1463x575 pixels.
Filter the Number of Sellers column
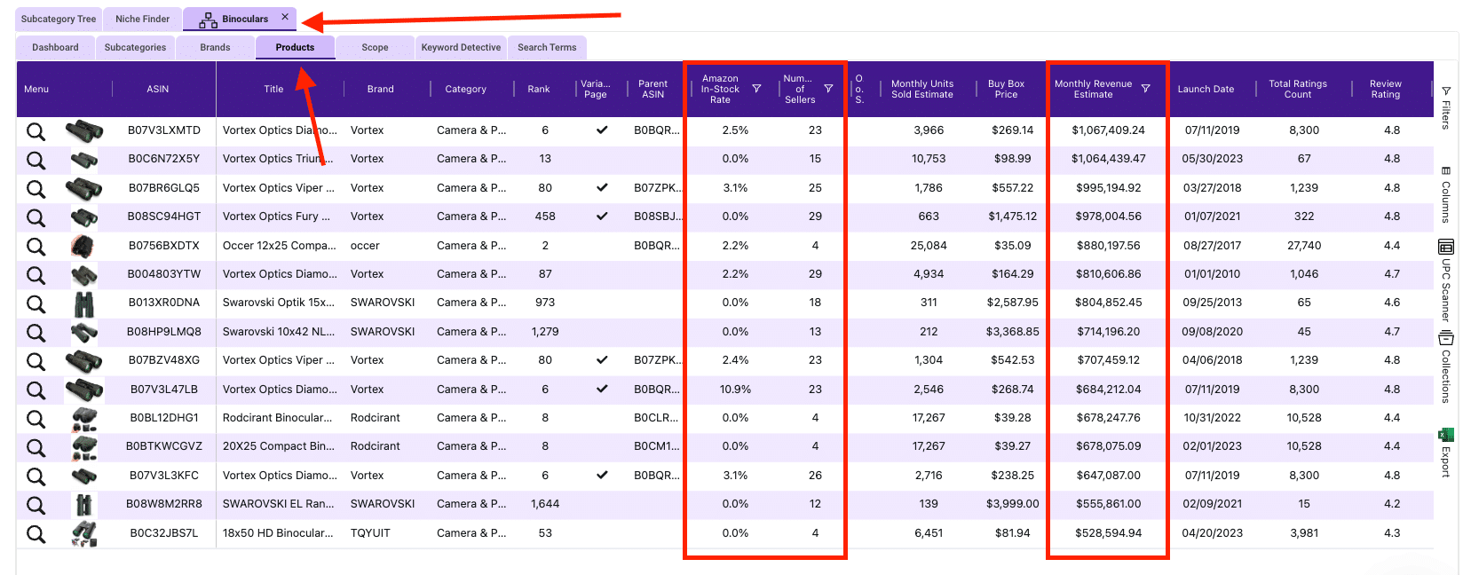click(828, 89)
